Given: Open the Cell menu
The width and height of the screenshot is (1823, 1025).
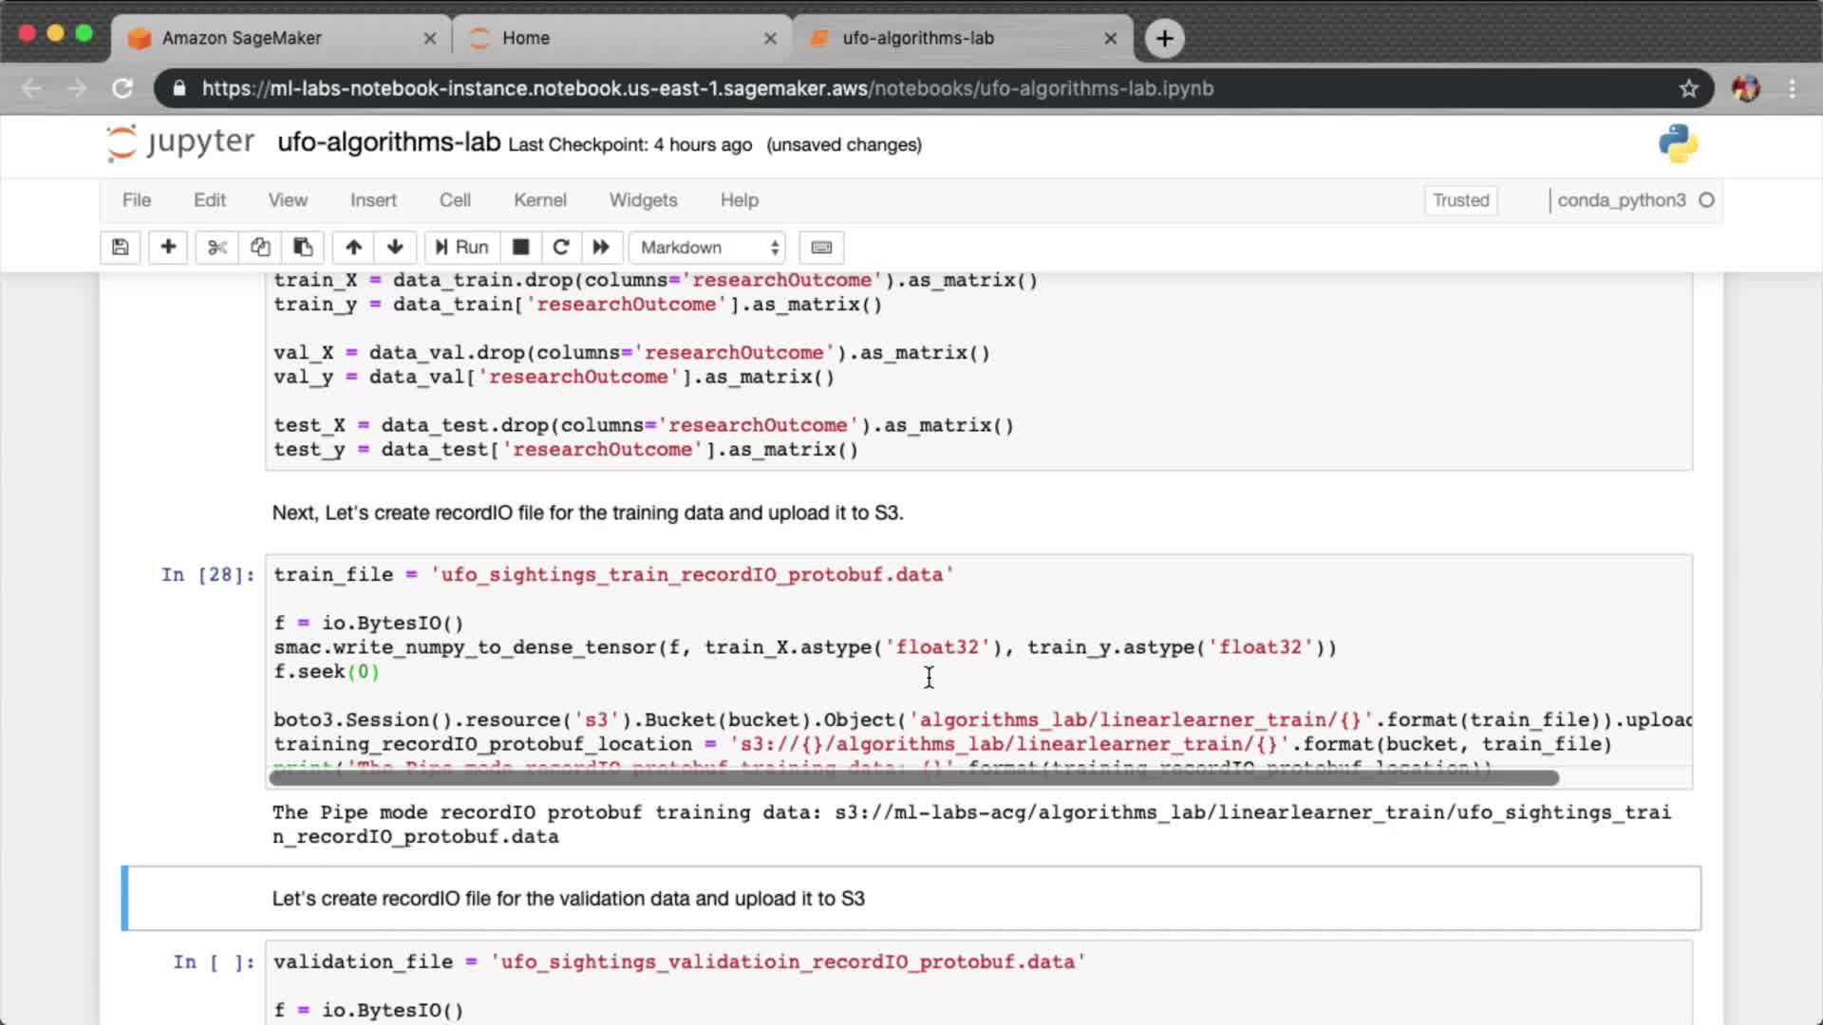Looking at the screenshot, I should coord(455,200).
